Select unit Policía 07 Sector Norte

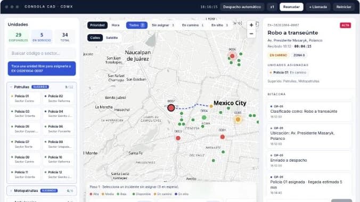point(25,144)
